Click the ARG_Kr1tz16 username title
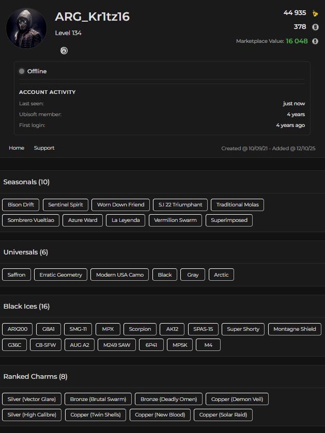The width and height of the screenshot is (325, 433). point(92,17)
